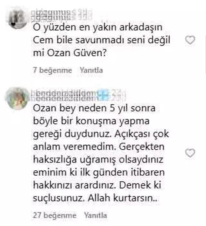The width and height of the screenshot is (206, 226).
Task: Open the blurred username above the second comment
Action: click(x=78, y=95)
